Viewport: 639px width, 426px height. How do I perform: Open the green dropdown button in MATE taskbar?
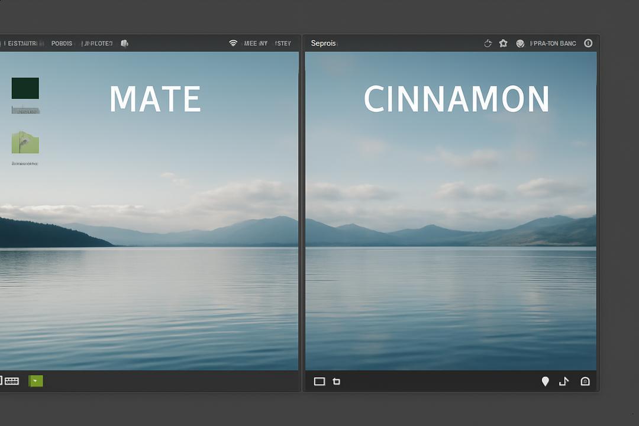[36, 381]
